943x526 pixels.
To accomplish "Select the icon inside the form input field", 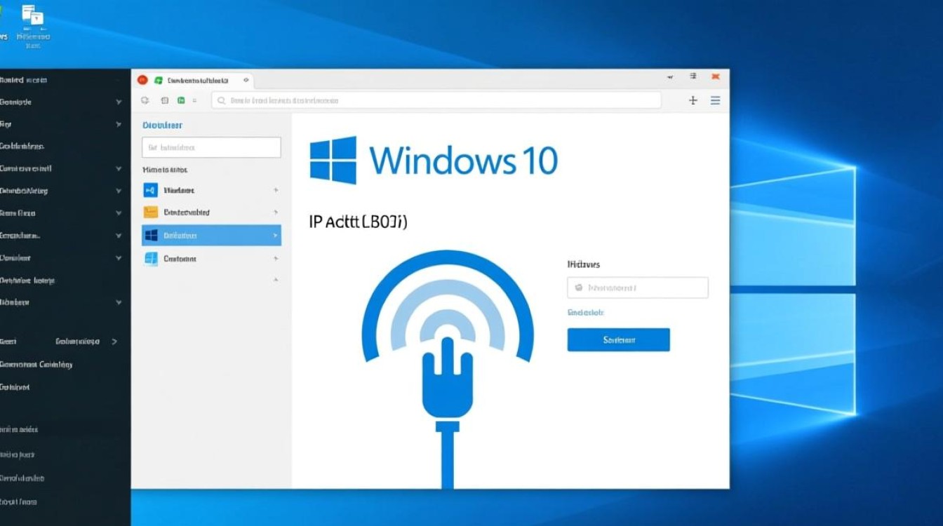I will [x=577, y=287].
